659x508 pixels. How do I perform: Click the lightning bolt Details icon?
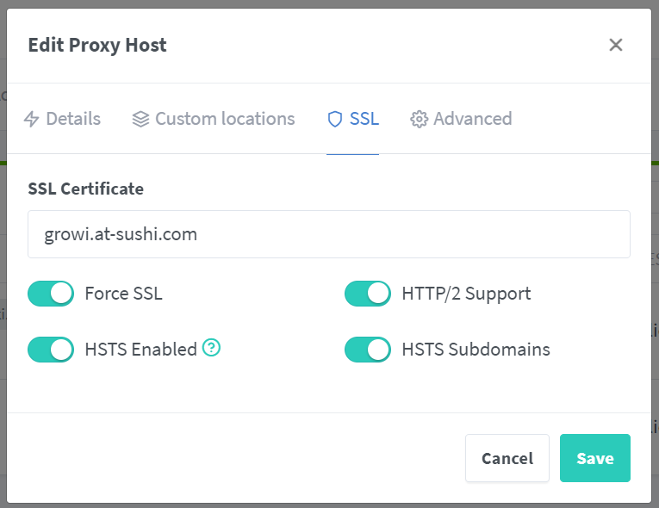(32, 119)
